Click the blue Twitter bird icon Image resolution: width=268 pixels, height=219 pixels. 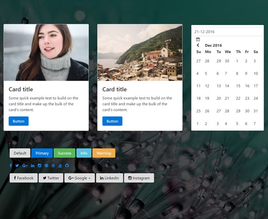(x=17, y=165)
